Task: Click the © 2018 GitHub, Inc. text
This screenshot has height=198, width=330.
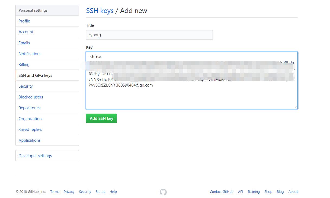Action: (31, 192)
